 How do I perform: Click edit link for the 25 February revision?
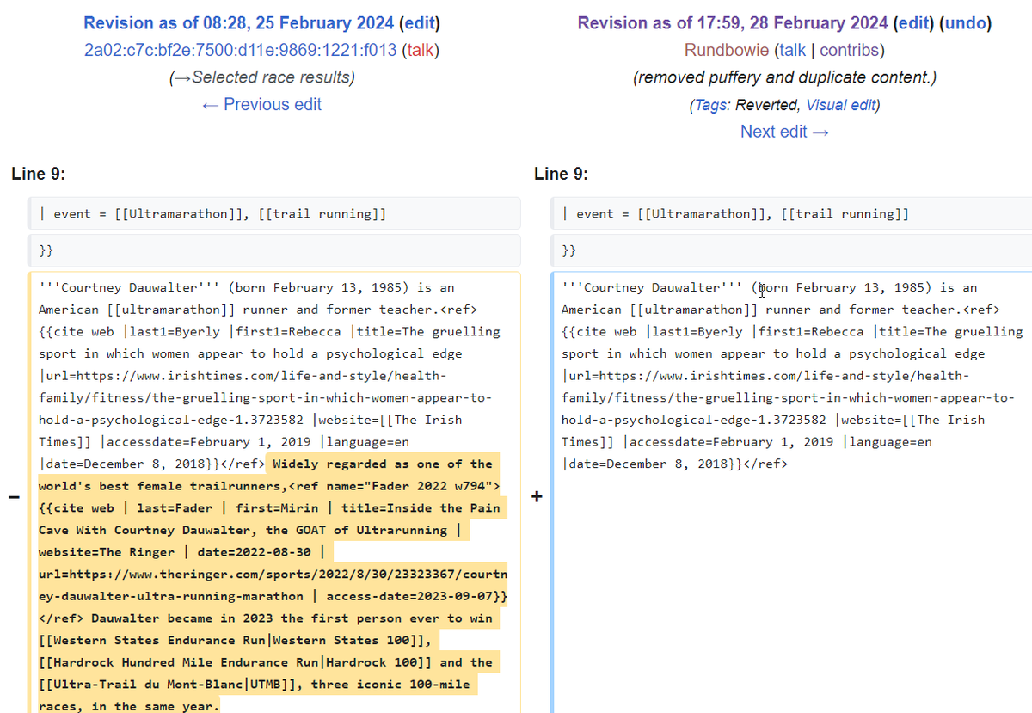[x=418, y=23]
